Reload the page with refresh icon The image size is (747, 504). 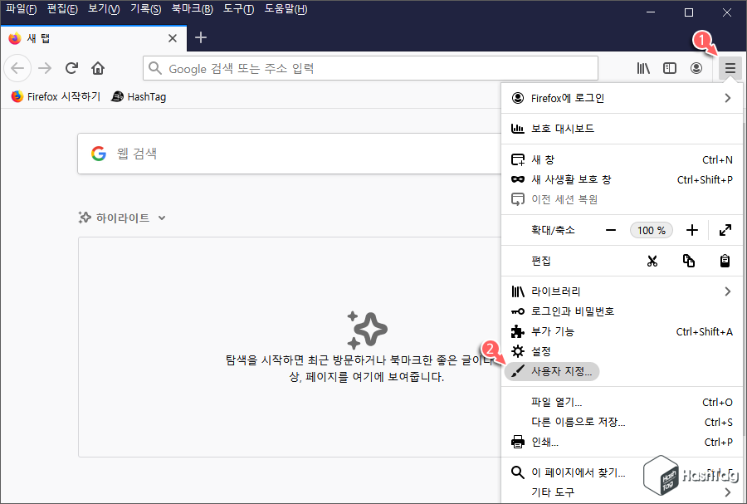click(71, 68)
